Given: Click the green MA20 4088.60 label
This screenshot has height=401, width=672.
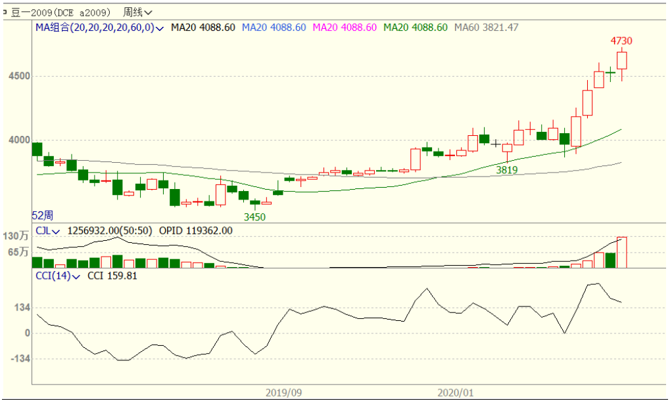Looking at the screenshot, I should pos(416,28).
